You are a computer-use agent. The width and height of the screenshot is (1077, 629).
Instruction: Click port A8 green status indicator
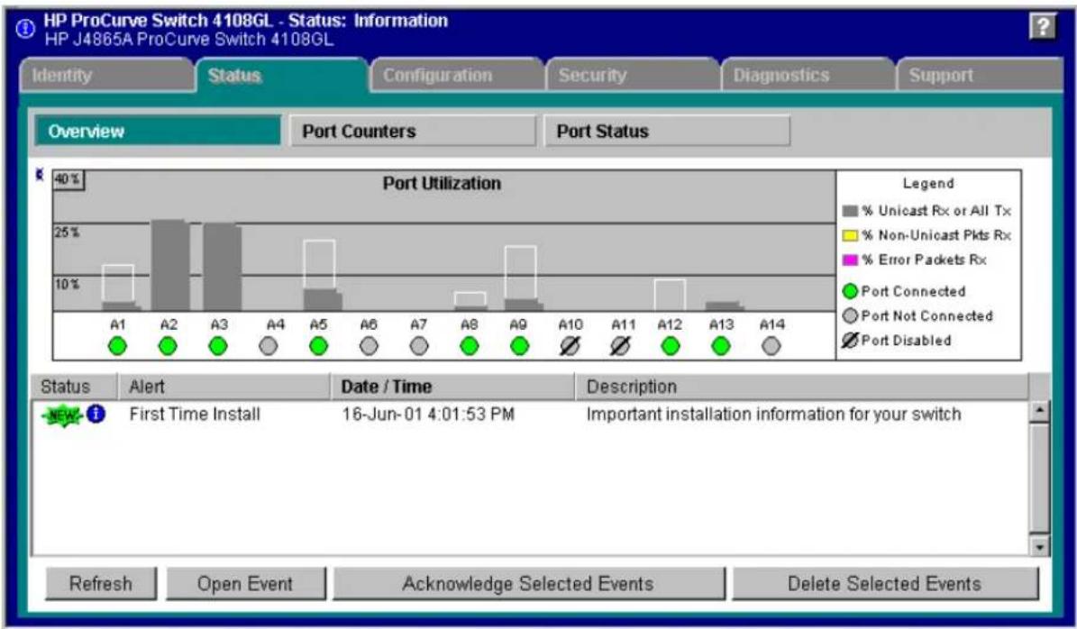coord(470,347)
